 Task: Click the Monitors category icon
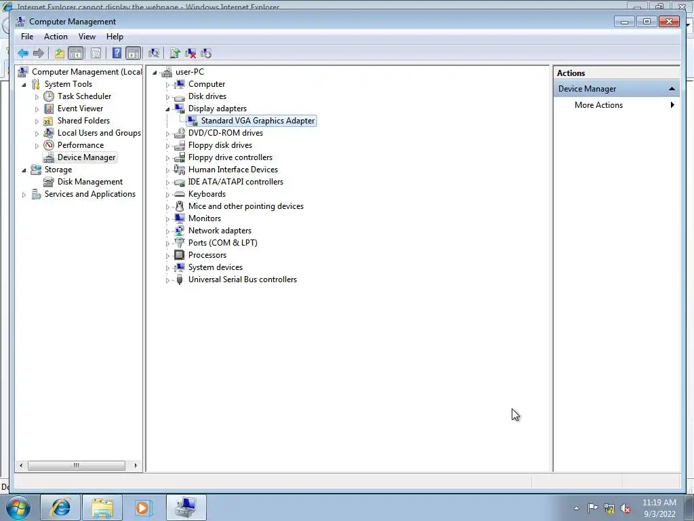point(179,218)
